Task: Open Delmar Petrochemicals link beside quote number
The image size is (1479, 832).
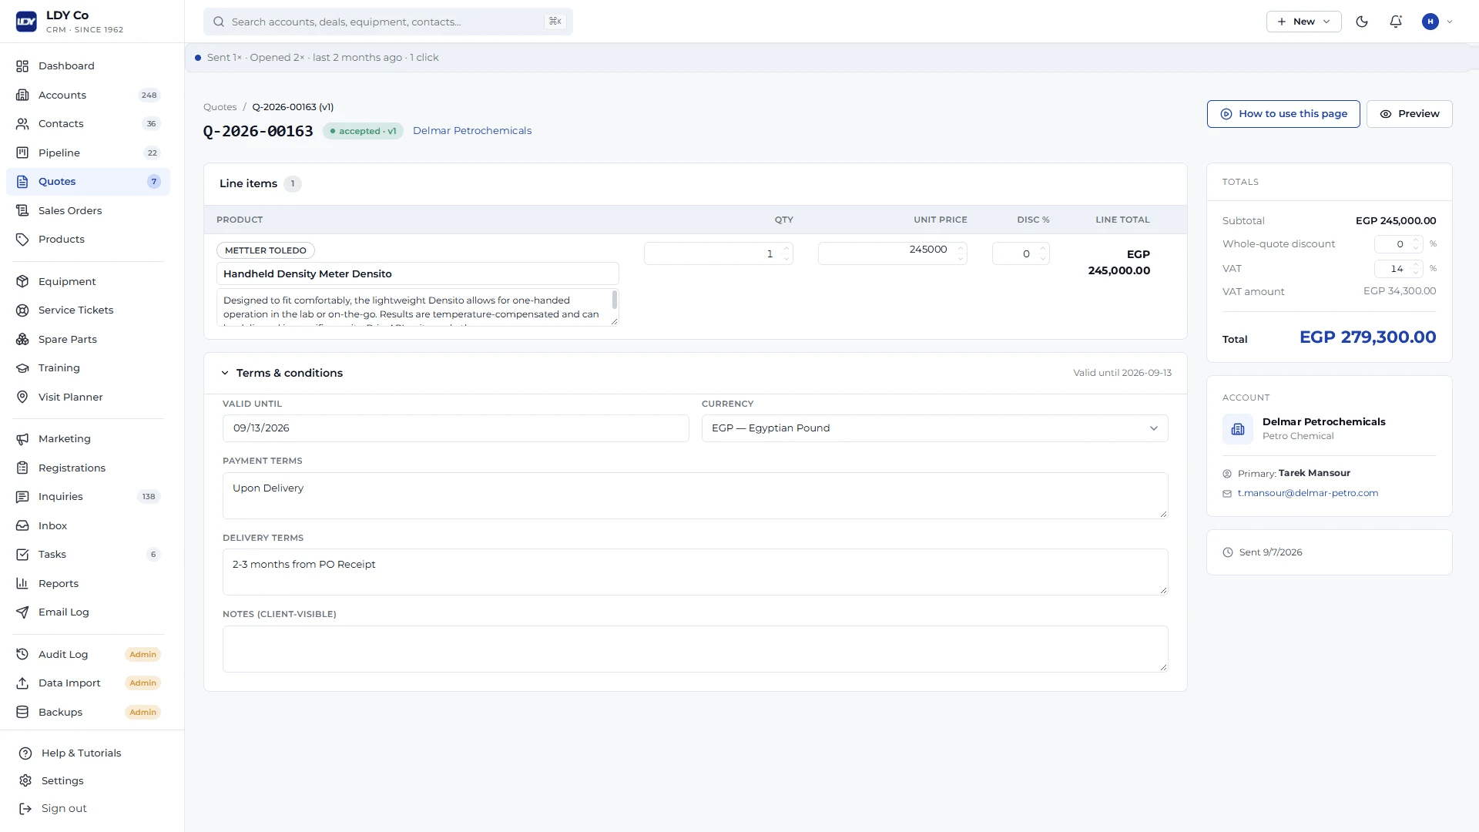Action: [472, 131]
